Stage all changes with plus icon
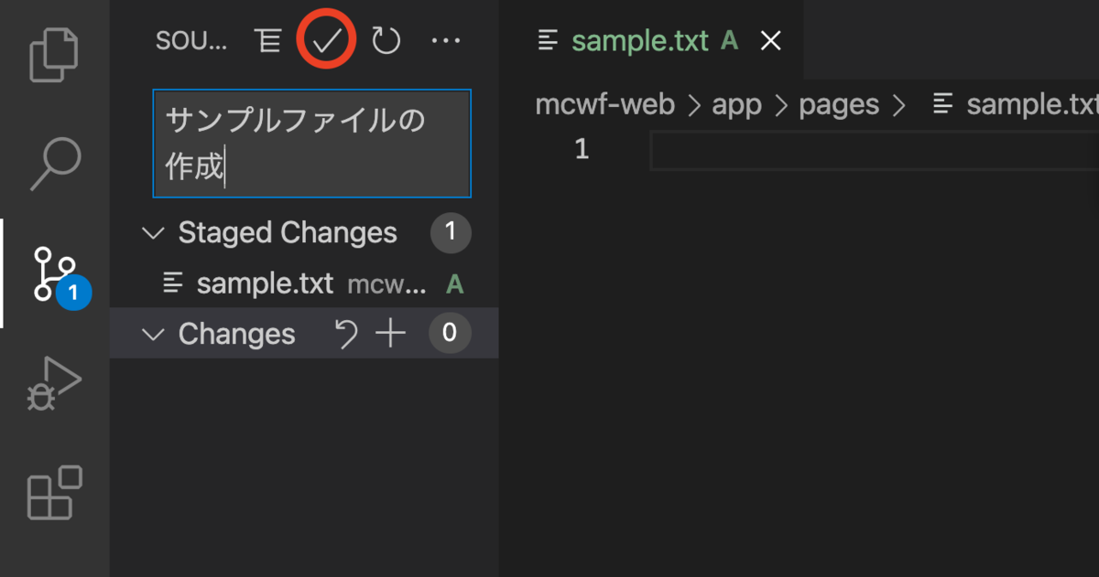This screenshot has height=577, width=1099. pos(391,334)
